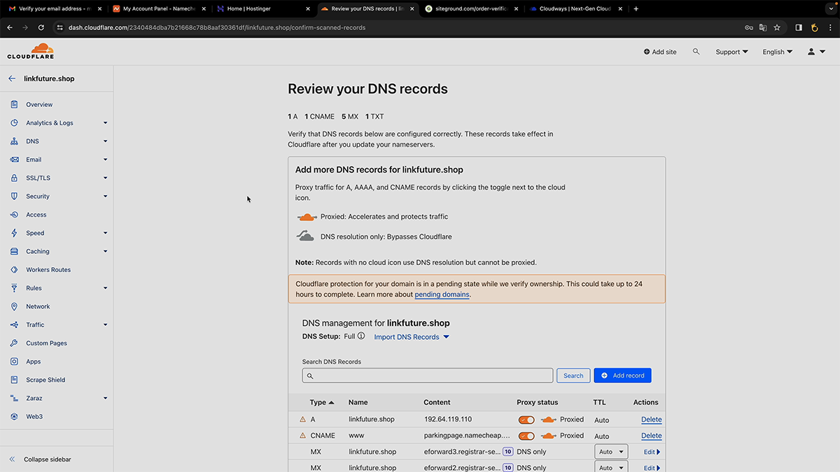This screenshot has width=840, height=472.
Task: Click the 192.64.119.110 content cell
Action: [x=448, y=420]
